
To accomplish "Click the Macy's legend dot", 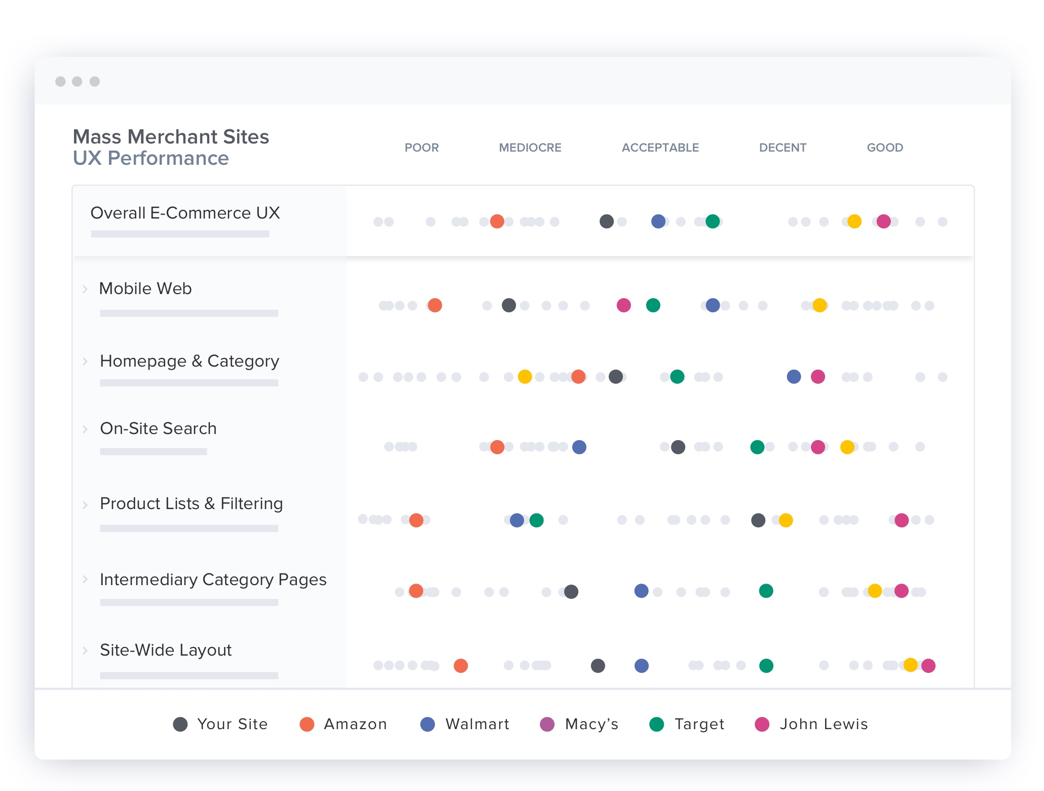I will coord(547,724).
